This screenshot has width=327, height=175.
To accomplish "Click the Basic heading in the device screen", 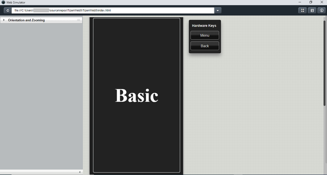I will [x=136, y=96].
